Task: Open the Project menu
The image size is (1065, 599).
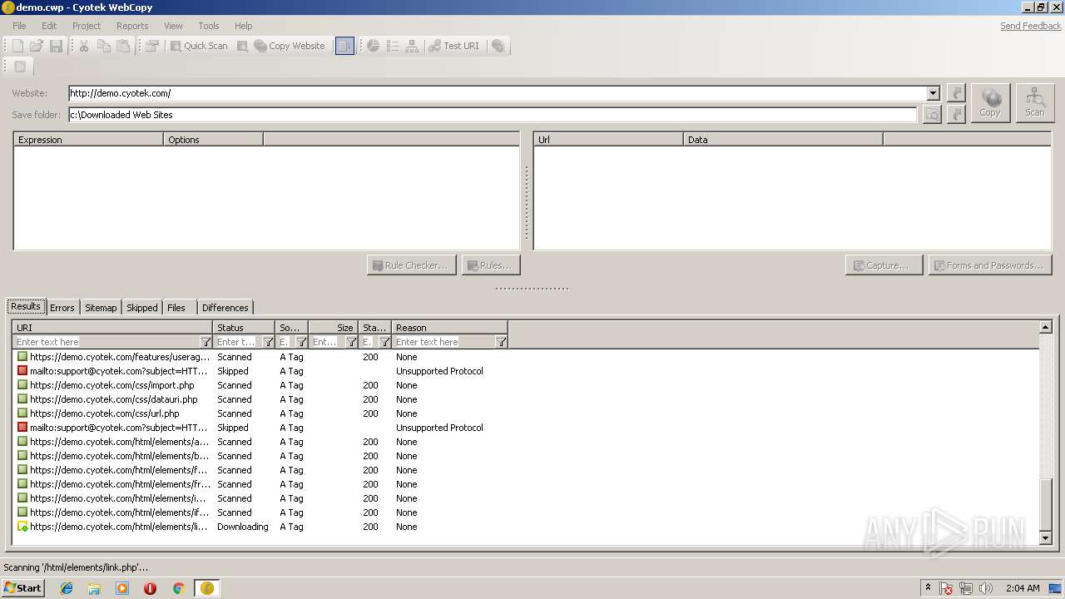Action: click(x=87, y=26)
